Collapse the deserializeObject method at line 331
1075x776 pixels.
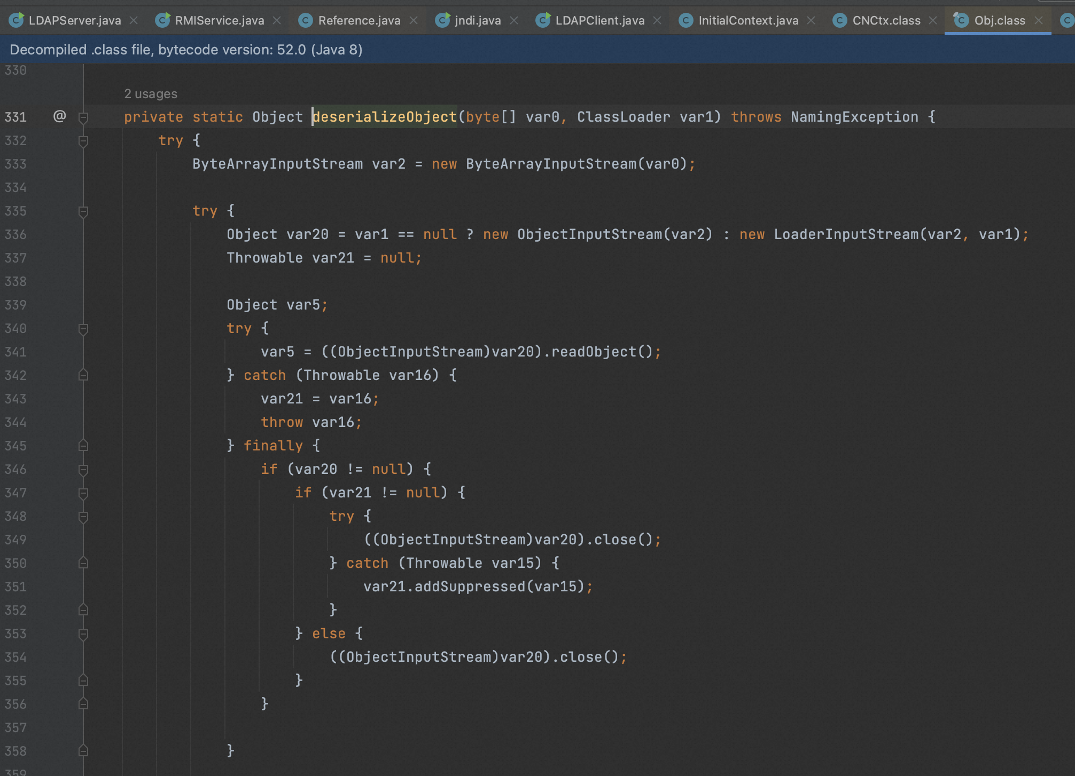tap(83, 117)
